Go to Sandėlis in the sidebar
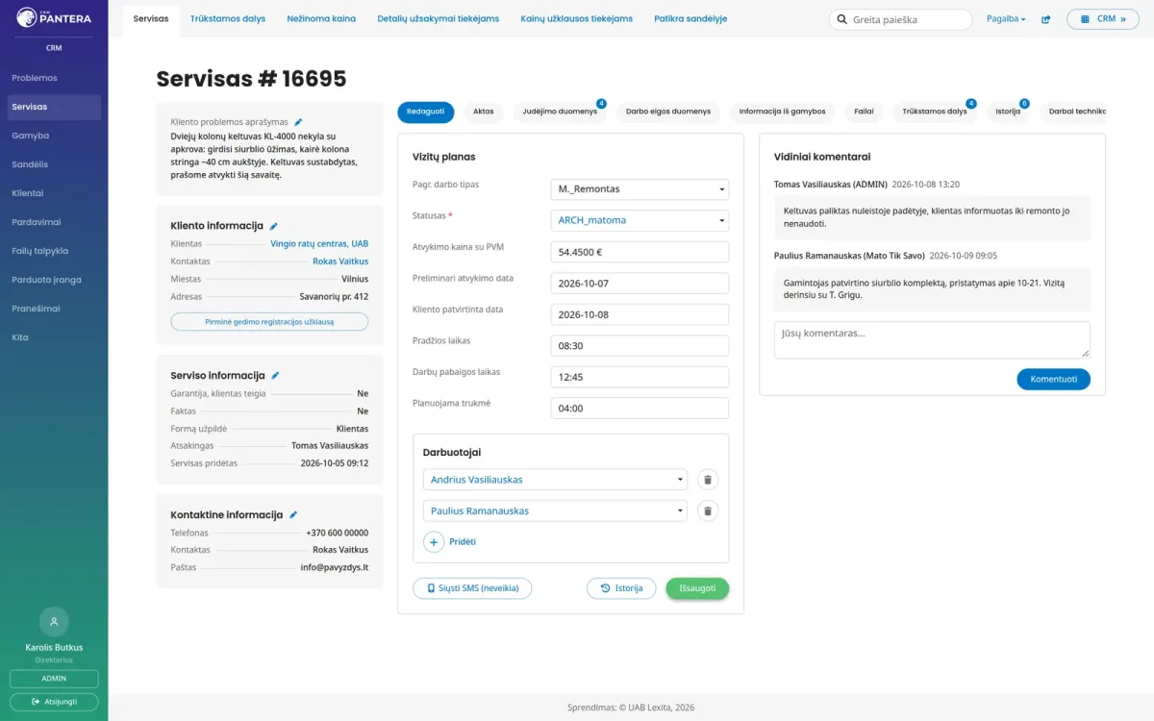The height and width of the screenshot is (721, 1154). [54, 164]
